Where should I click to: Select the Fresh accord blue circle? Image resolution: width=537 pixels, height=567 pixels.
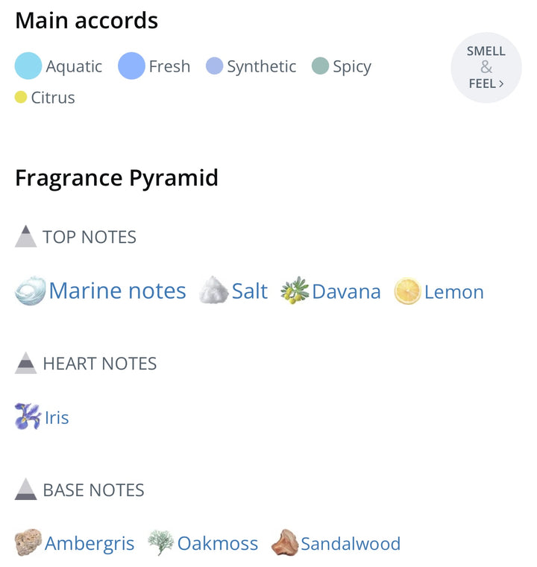pyautogui.click(x=131, y=66)
